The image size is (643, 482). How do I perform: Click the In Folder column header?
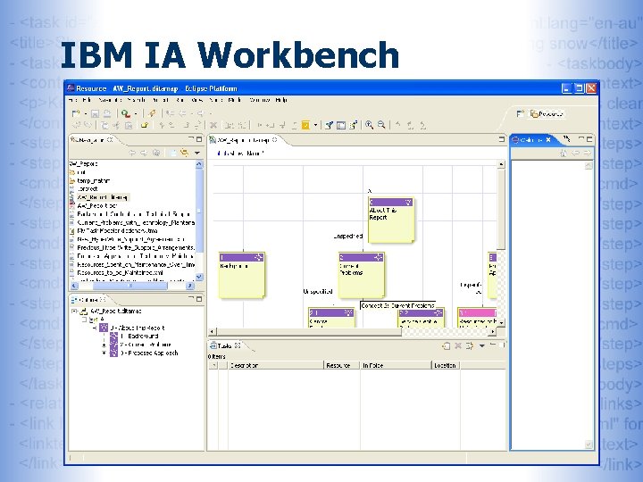396,365
